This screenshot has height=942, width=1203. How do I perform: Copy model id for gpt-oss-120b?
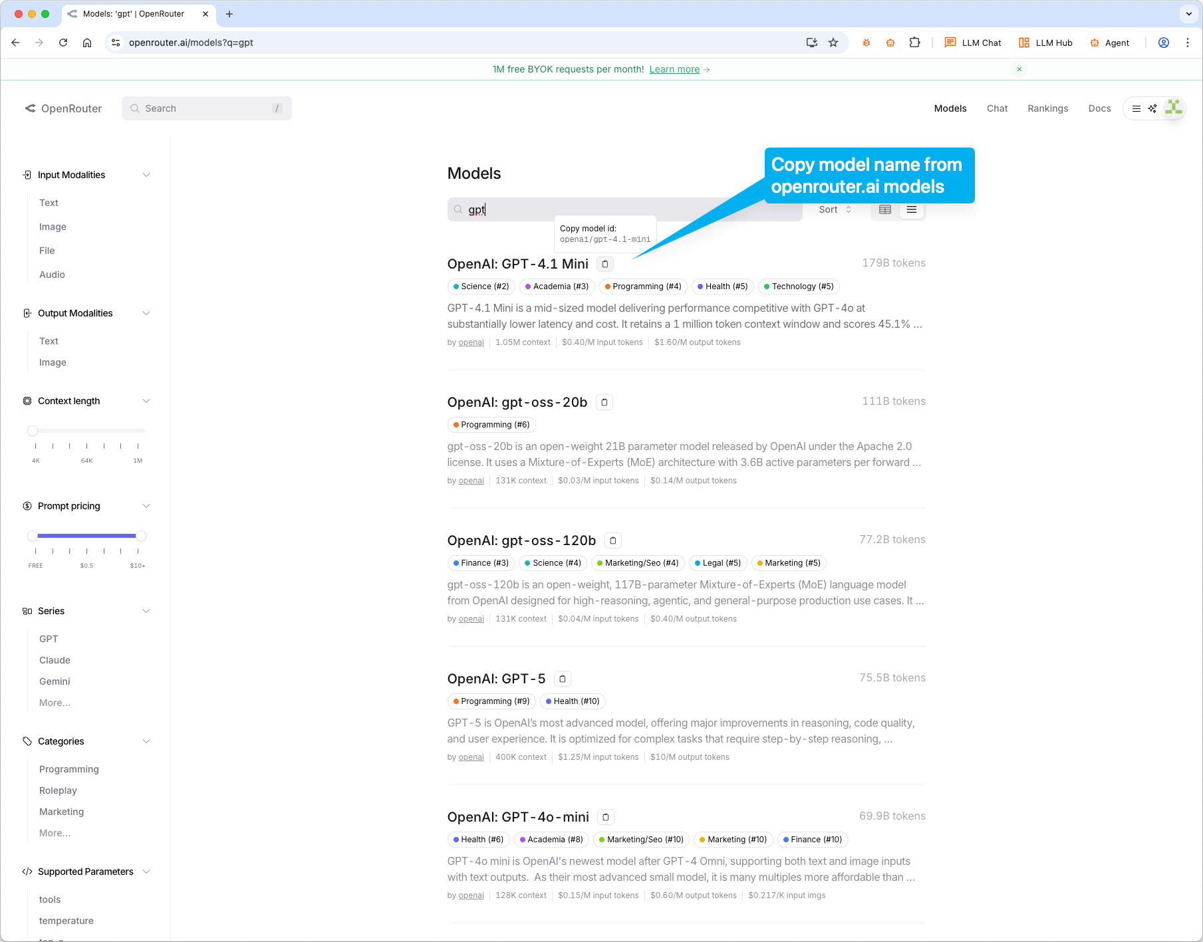(x=612, y=540)
